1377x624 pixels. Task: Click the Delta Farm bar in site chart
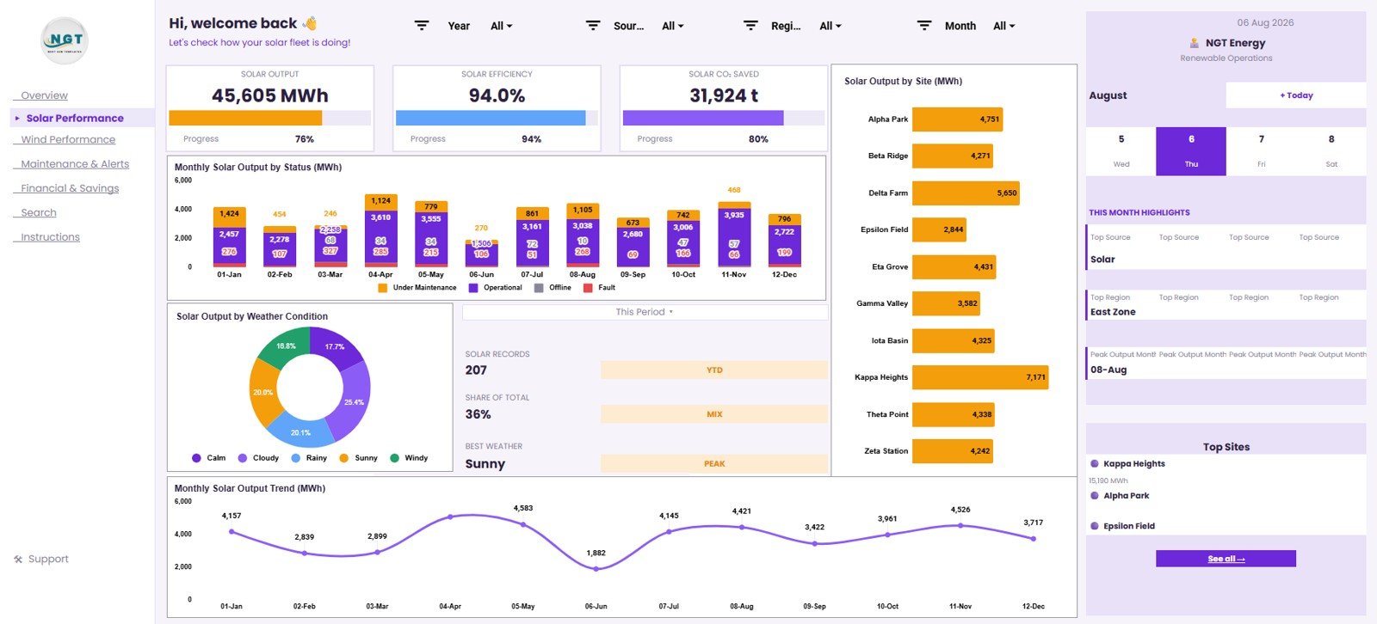click(x=966, y=193)
